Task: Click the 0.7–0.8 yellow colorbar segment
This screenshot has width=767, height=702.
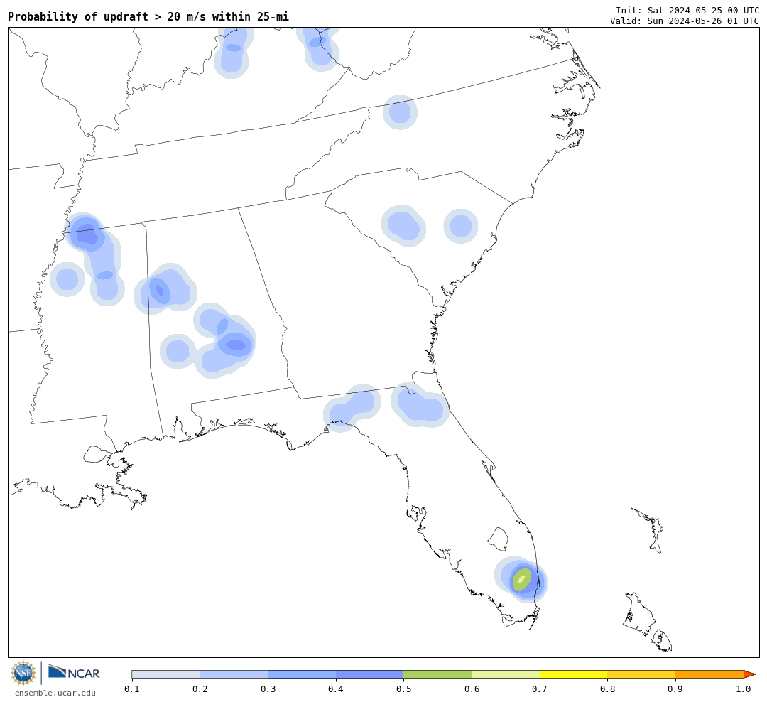Action: tap(574, 674)
